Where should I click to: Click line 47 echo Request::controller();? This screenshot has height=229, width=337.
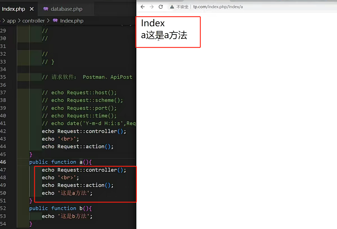tap(84, 170)
